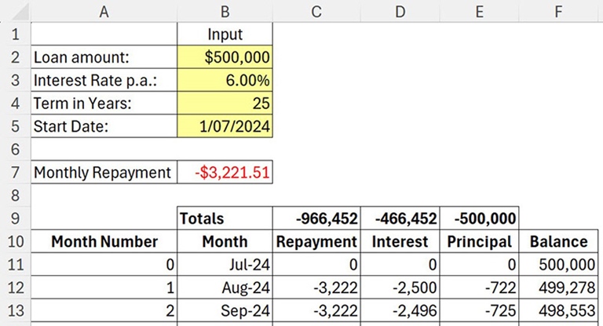Click the 'Monthly Repayment' label cell
The image size is (603, 326).
(x=104, y=172)
